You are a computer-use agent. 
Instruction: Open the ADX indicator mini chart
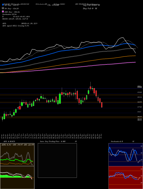coord(17,155)
